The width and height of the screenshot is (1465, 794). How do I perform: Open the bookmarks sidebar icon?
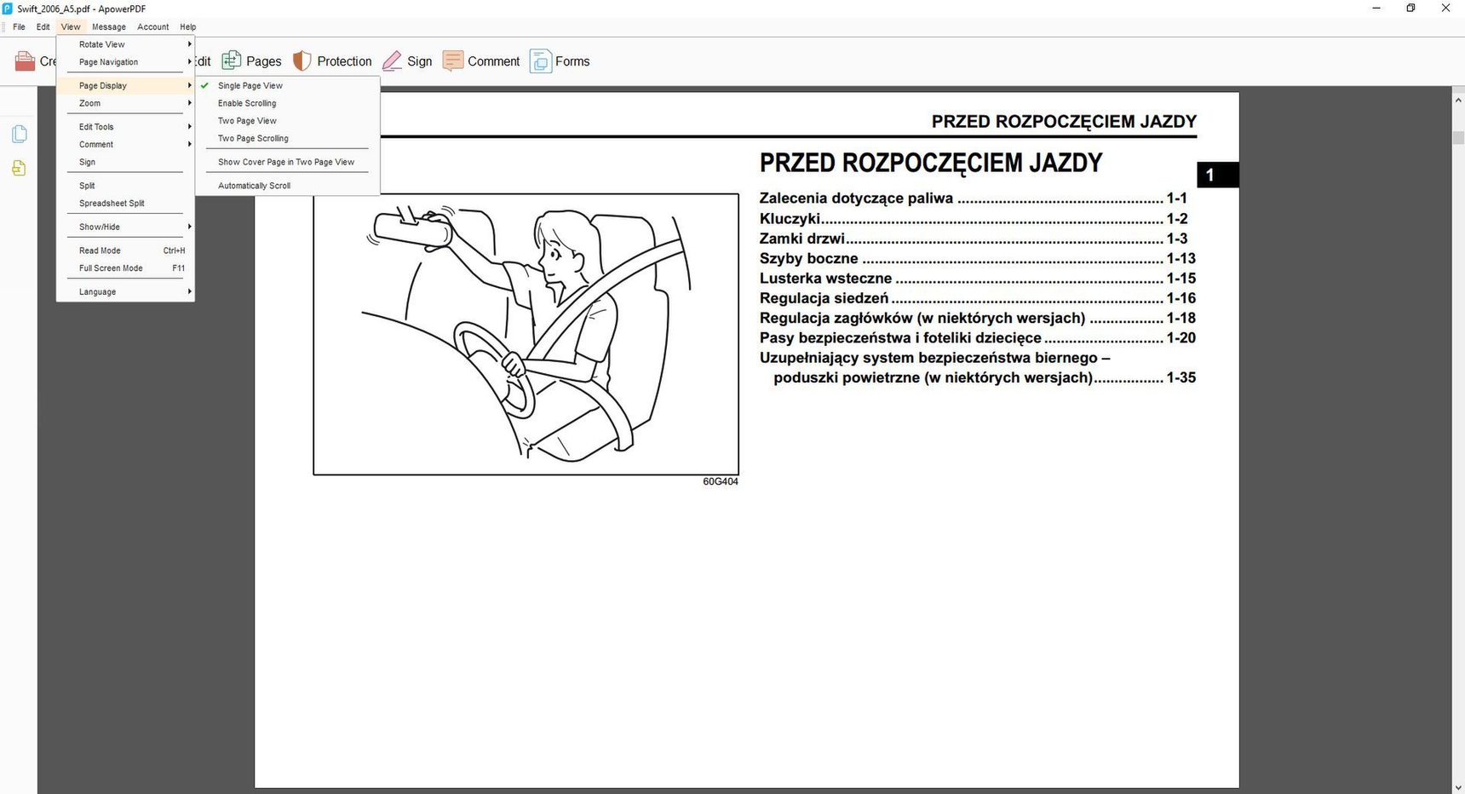20,169
